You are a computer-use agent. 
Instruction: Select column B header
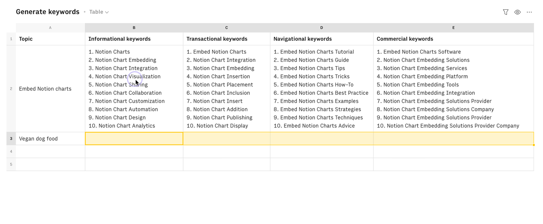coord(134,28)
